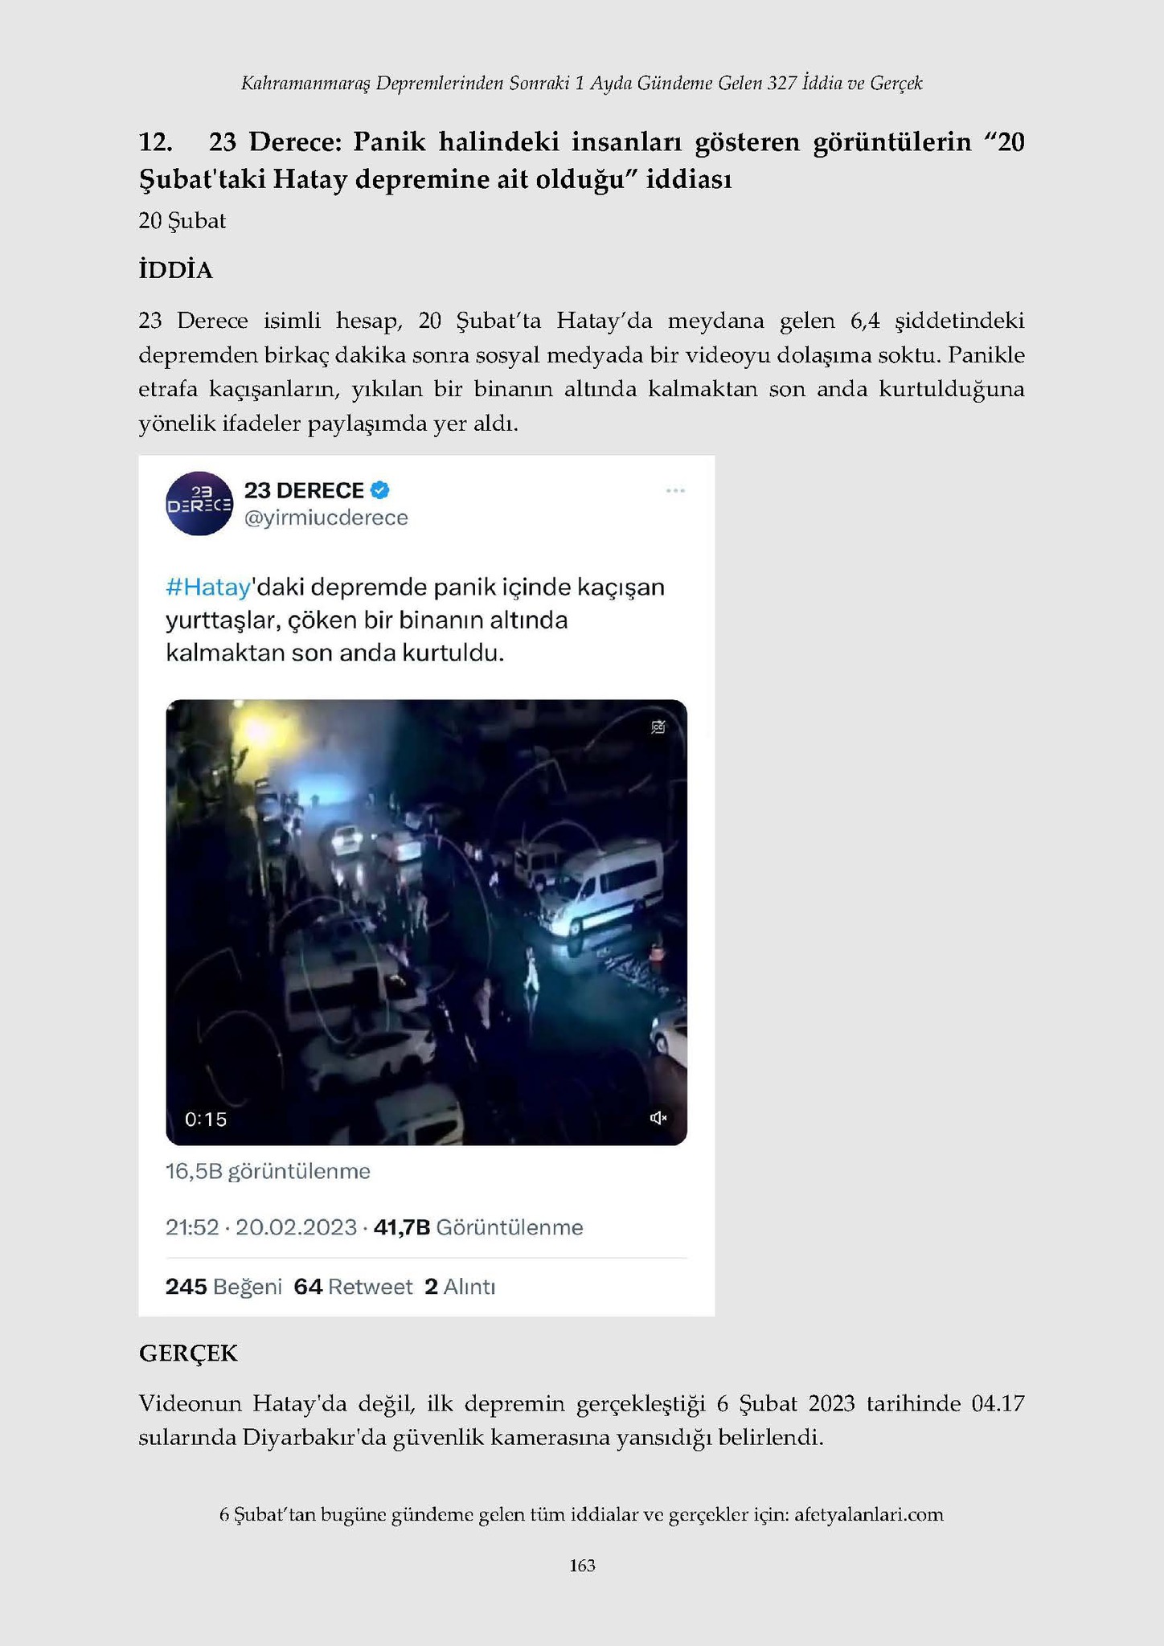The width and height of the screenshot is (1164, 1646).
Task: Open the afetyalanlari.com link in footer
Action: [869, 1514]
